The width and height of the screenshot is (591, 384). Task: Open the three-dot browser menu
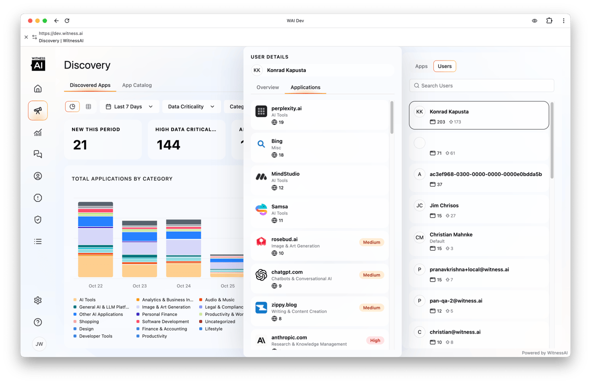pos(563,20)
